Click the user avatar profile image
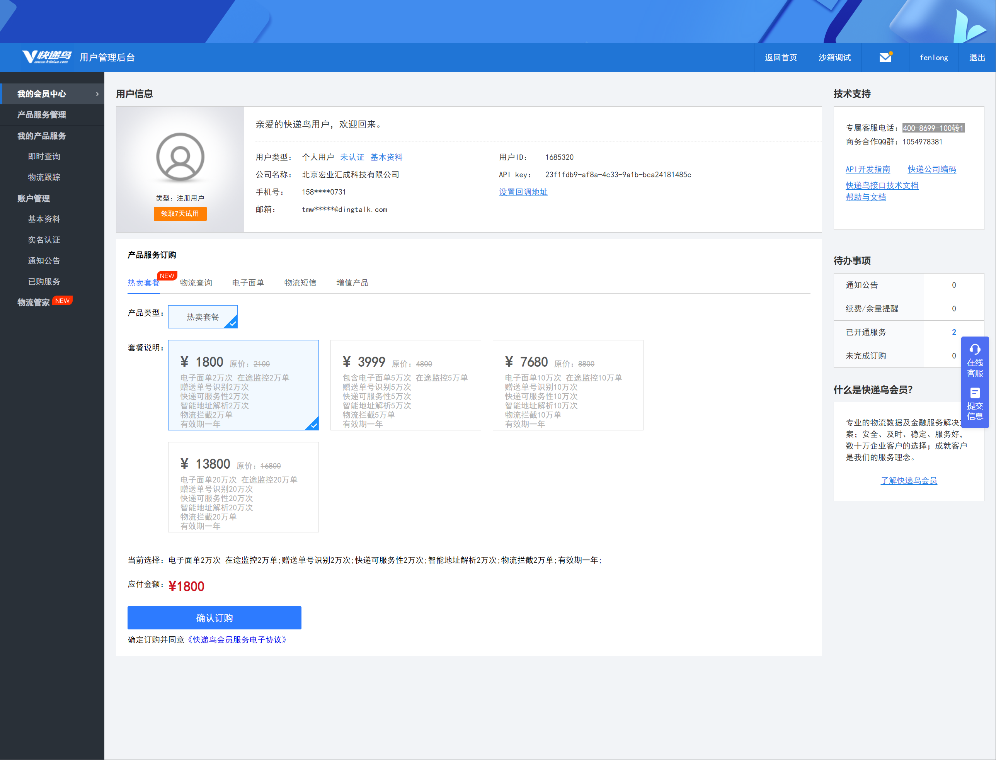The image size is (996, 760). pos(180,156)
